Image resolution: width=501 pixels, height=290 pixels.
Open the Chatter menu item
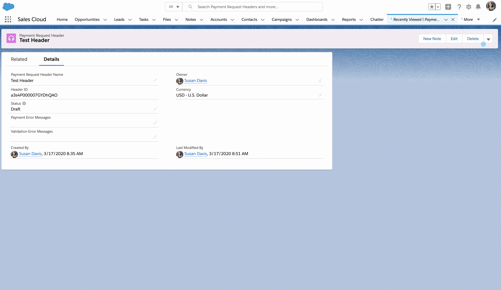tap(377, 20)
